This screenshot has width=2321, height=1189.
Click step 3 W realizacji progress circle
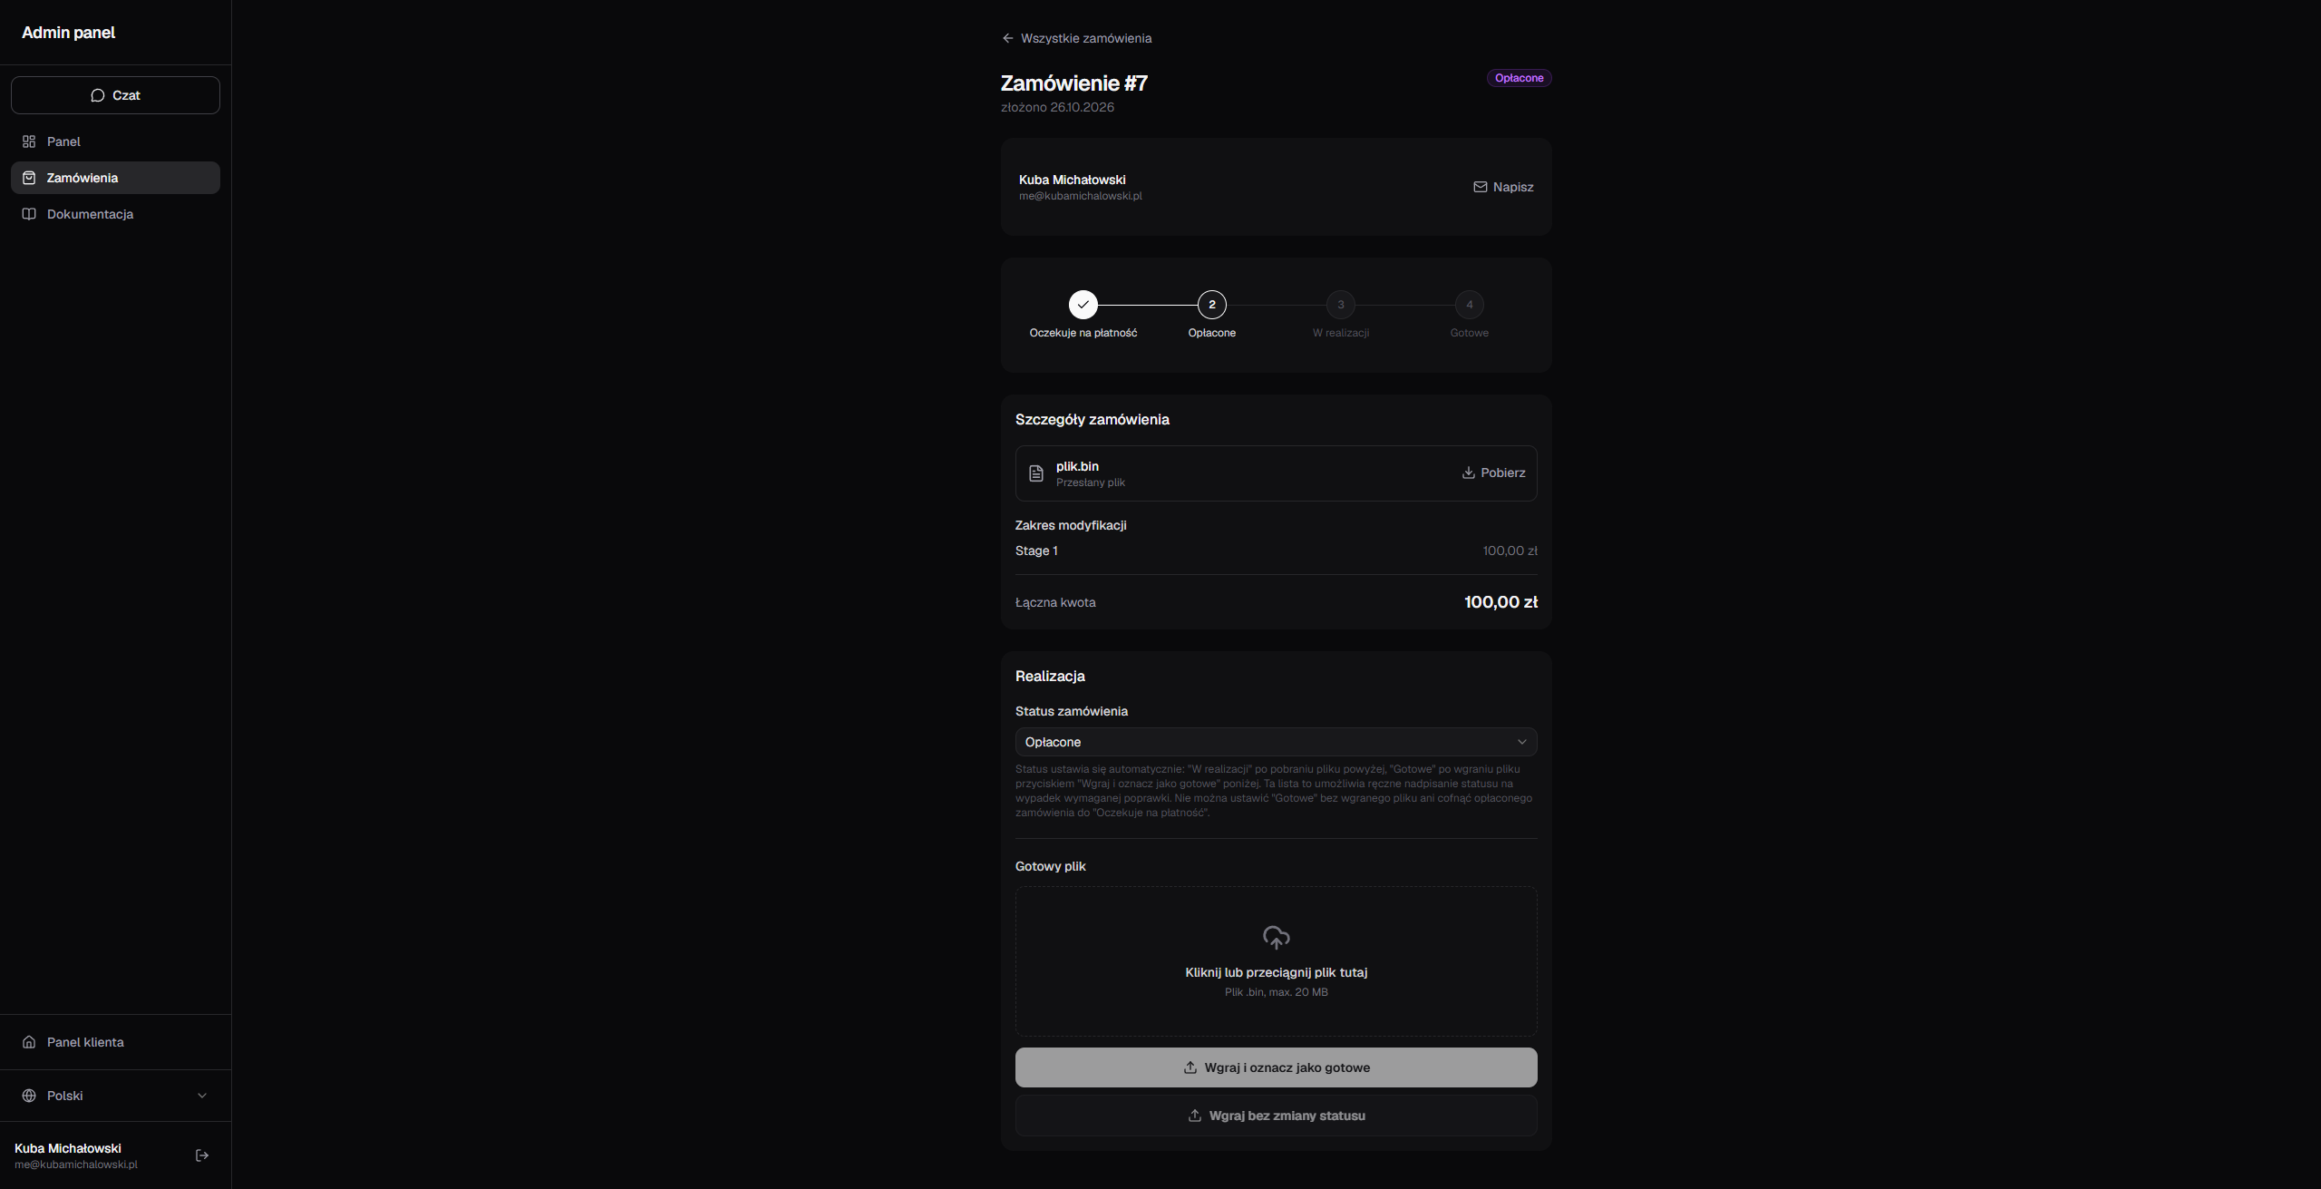click(x=1341, y=305)
